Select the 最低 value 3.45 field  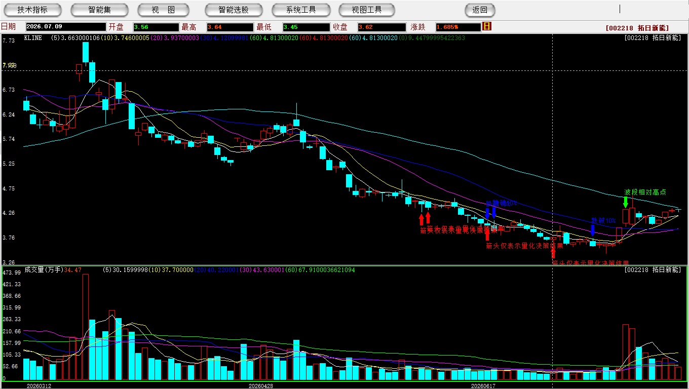[306, 27]
